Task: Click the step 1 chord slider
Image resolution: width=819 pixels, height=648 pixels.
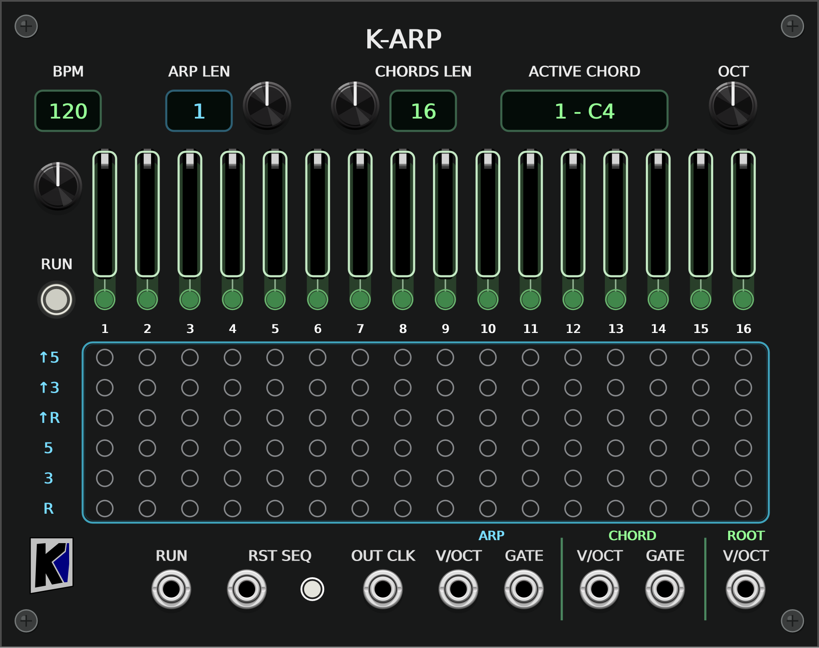Action: pos(105,214)
